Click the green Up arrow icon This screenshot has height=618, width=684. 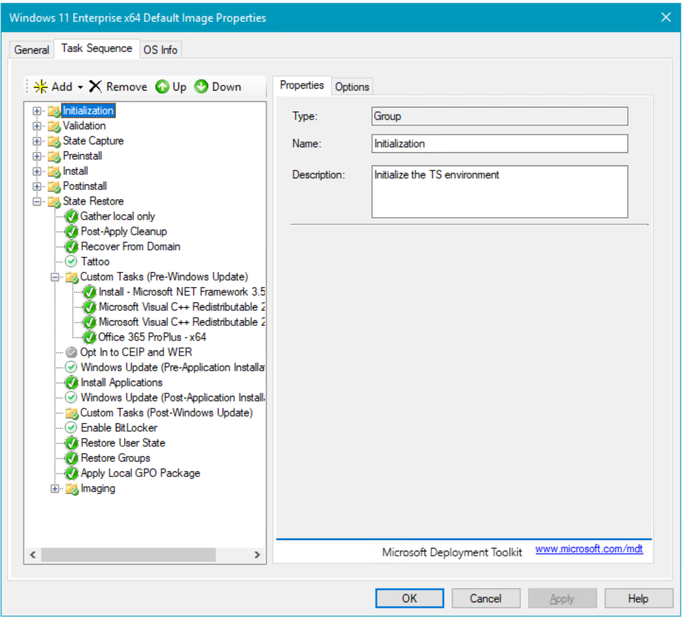[x=162, y=87]
